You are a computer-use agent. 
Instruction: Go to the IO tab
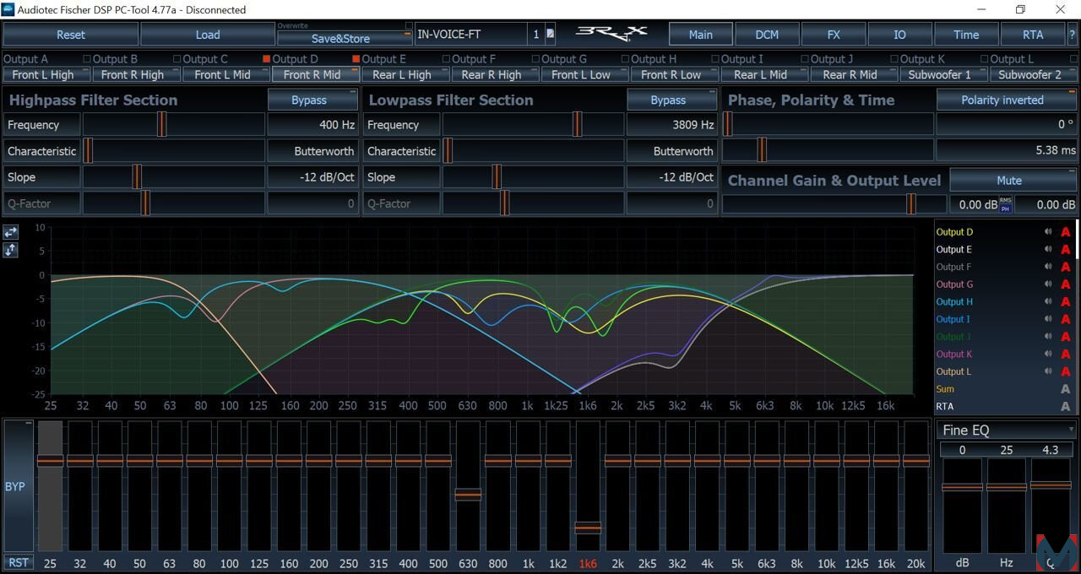coord(899,35)
